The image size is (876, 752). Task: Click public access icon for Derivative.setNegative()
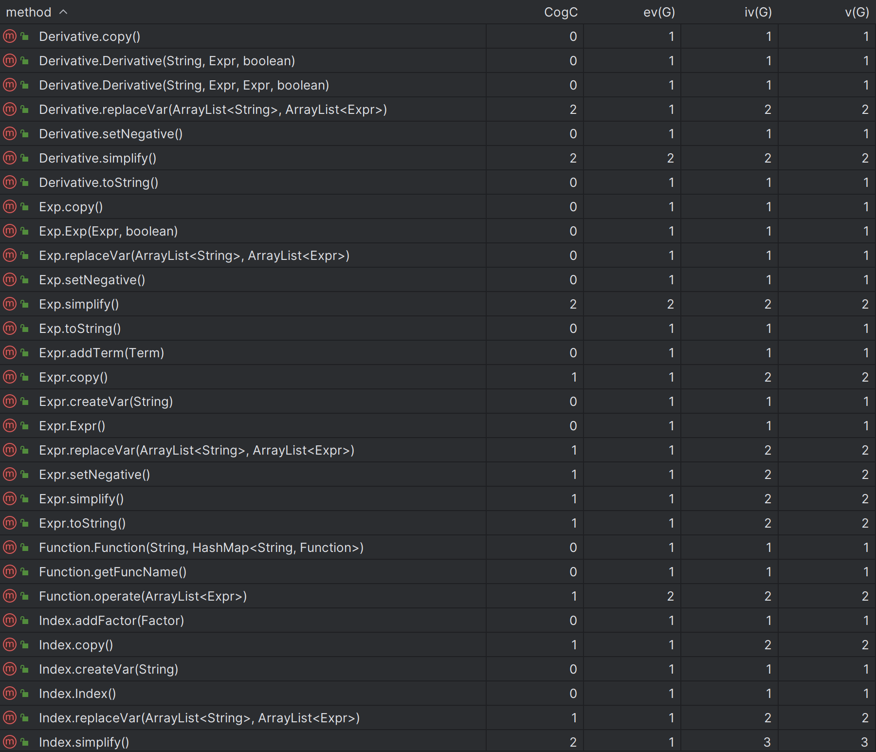pyautogui.click(x=24, y=133)
